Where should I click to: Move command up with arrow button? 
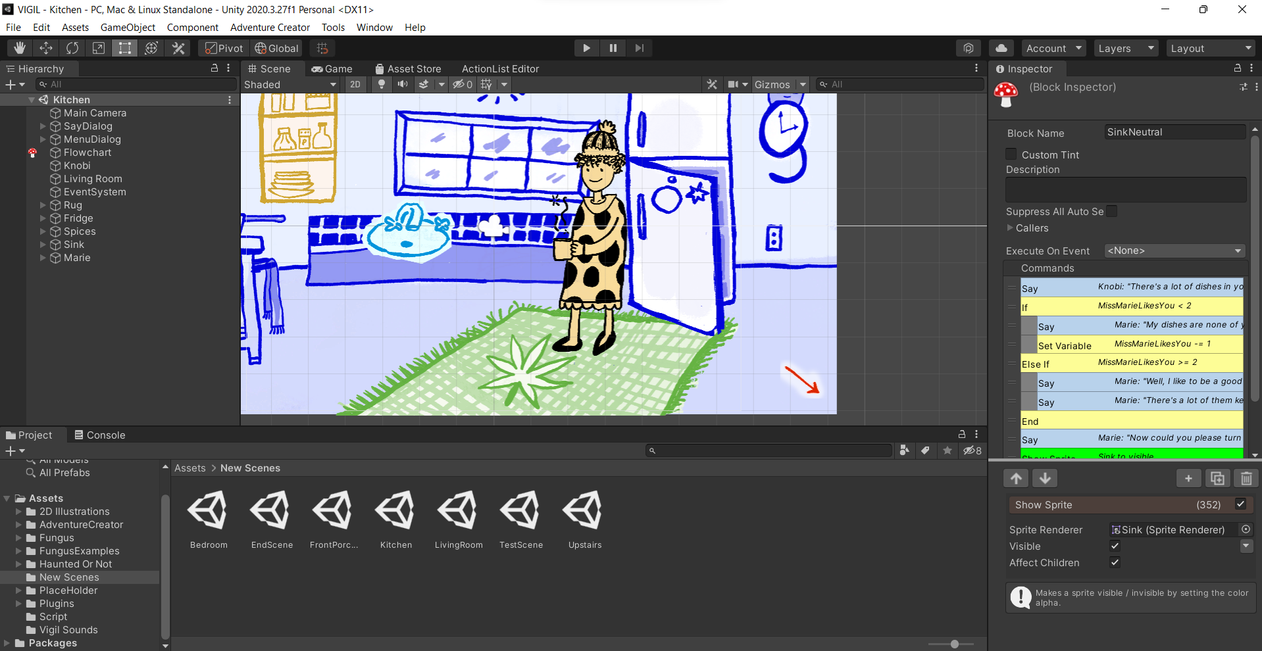tap(1016, 479)
